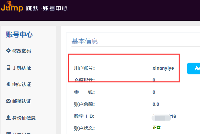Click the partially visible icon below 身份证信息
The width and height of the screenshot is (200, 134).
point(9,133)
